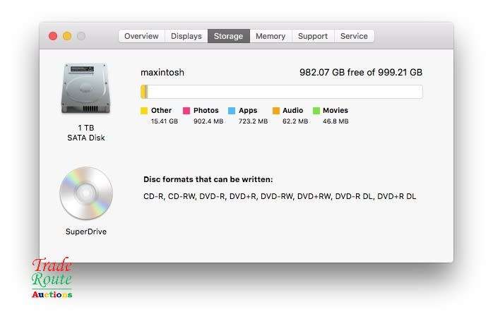Click the blue Apps legend swatch
The width and height of the screenshot is (493, 319).
[x=232, y=111]
